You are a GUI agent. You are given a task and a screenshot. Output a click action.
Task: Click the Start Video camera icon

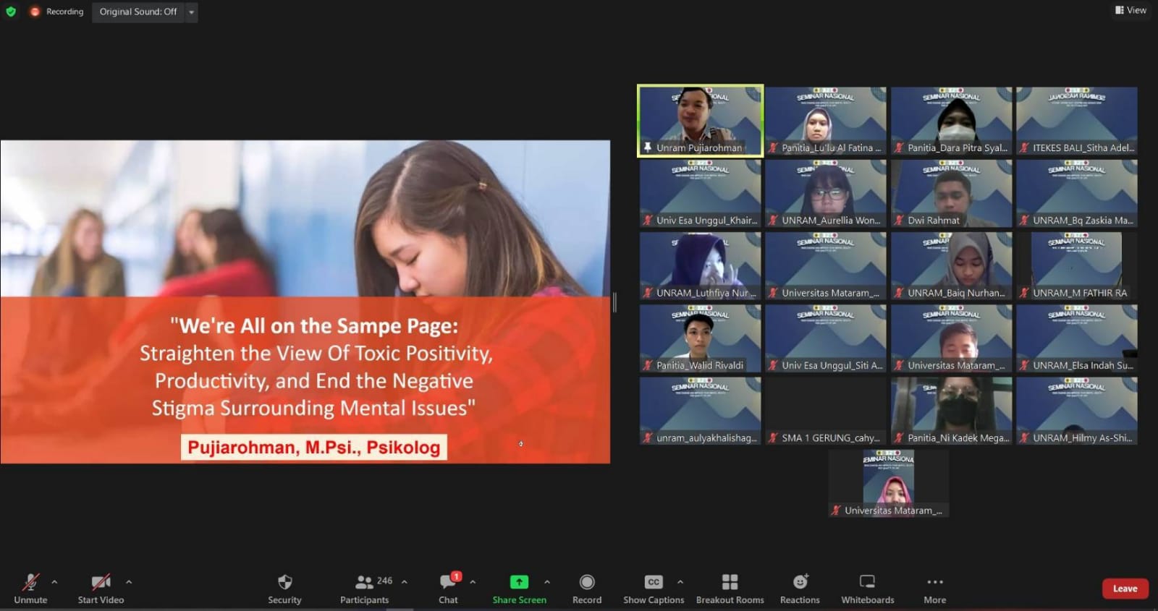click(101, 582)
